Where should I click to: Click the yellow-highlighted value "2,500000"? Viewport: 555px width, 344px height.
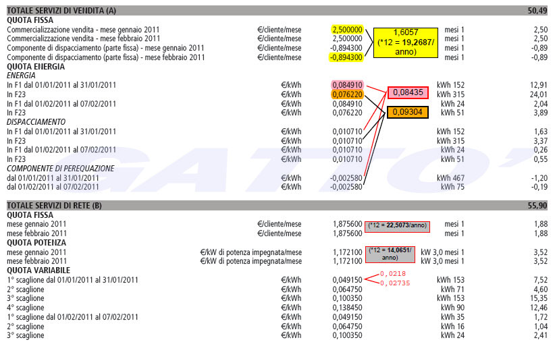[347, 30]
